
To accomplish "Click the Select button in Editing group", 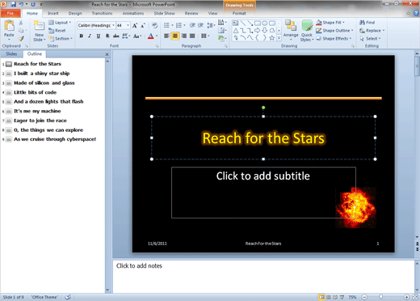I will click(370, 39).
